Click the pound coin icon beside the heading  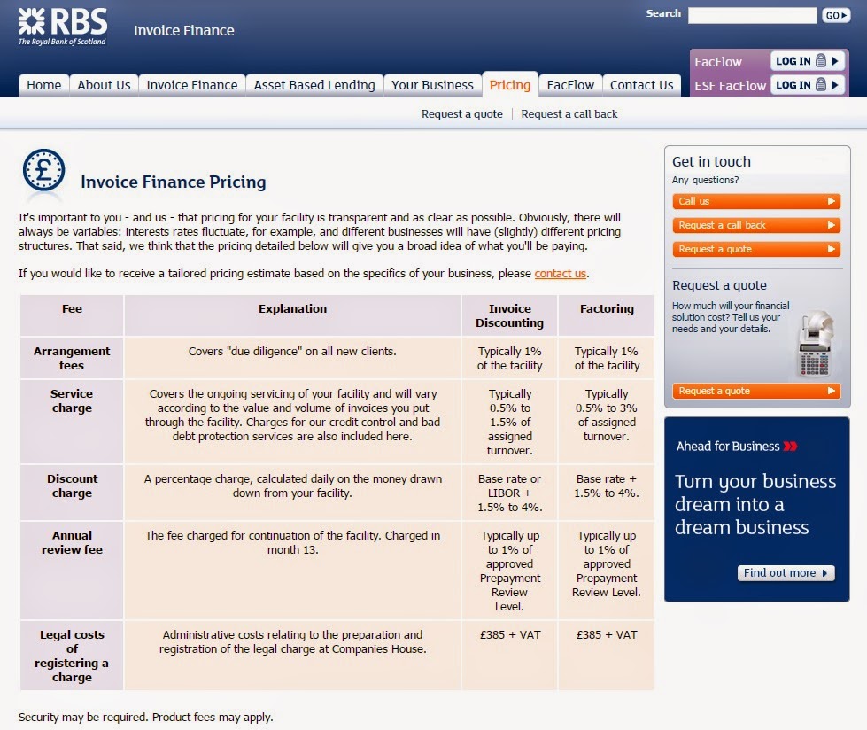(43, 170)
